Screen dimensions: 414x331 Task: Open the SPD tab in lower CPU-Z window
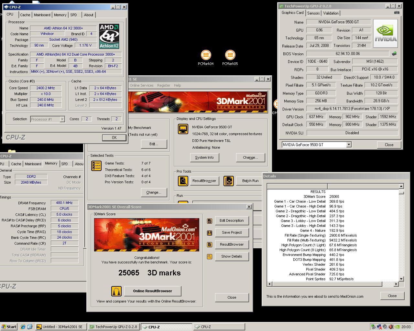[x=65, y=164]
